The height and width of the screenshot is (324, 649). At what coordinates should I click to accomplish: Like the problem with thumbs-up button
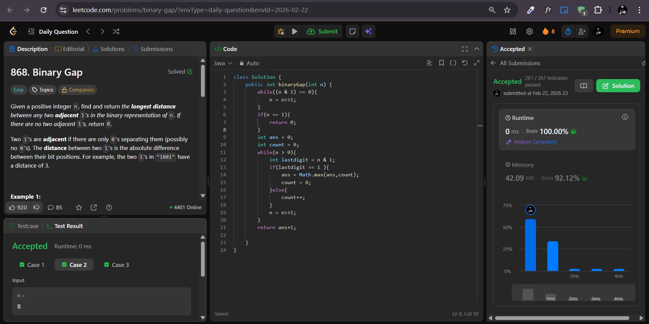pos(18,207)
